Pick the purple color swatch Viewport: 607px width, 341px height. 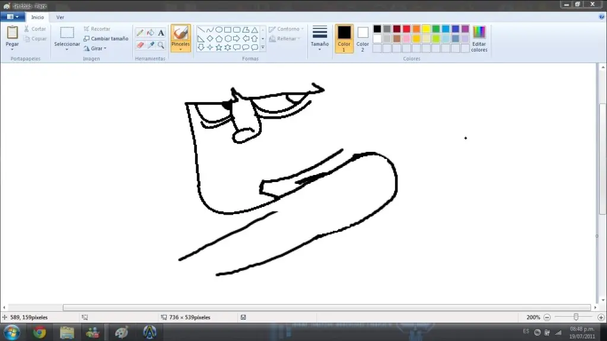click(x=465, y=29)
